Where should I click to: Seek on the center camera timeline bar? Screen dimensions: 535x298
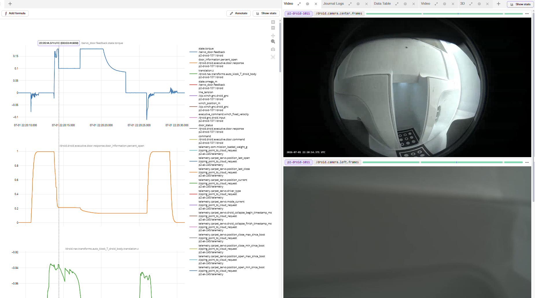tap(444, 14)
